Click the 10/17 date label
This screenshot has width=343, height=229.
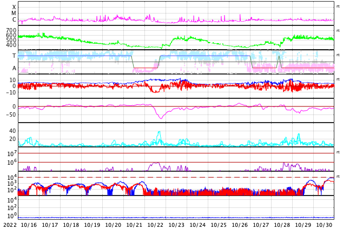(50, 225)
